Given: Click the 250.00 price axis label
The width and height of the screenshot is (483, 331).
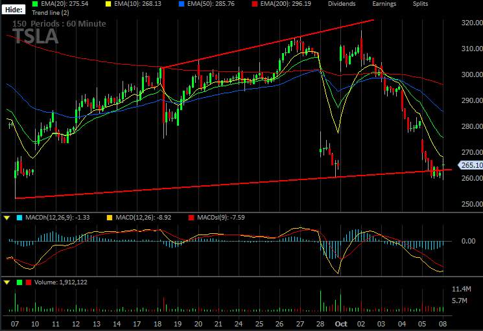Looking at the screenshot, I should click(472, 204).
